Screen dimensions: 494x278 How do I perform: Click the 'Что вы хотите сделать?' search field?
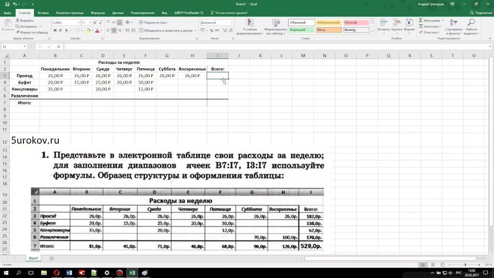(231, 13)
